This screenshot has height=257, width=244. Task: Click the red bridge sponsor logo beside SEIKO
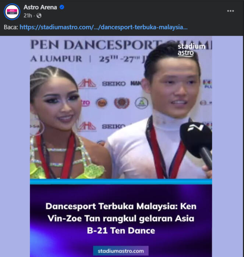[x=87, y=84]
